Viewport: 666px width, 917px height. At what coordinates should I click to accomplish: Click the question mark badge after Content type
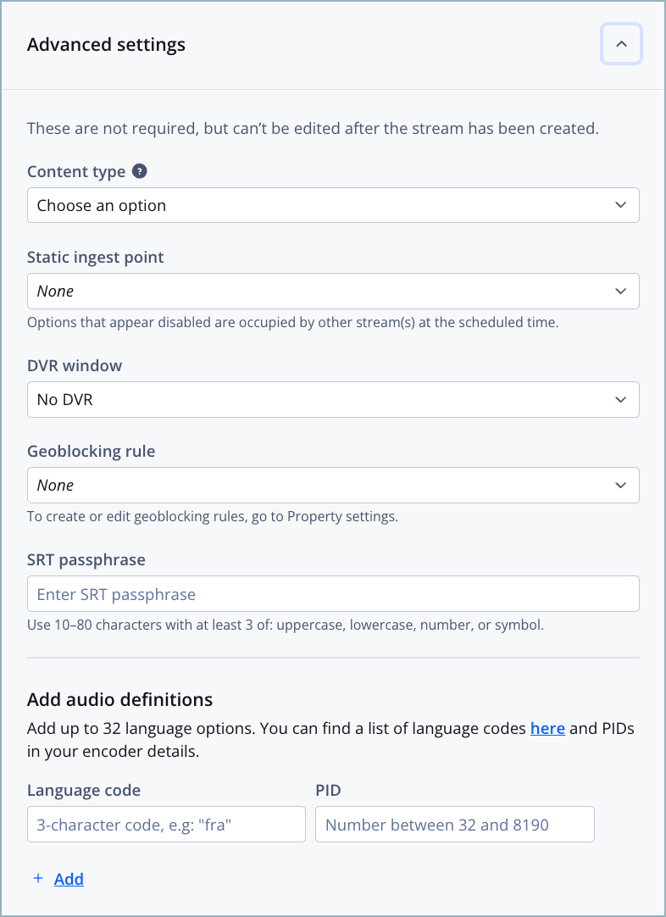click(140, 171)
